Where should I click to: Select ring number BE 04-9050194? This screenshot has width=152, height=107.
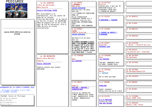(132, 36)
